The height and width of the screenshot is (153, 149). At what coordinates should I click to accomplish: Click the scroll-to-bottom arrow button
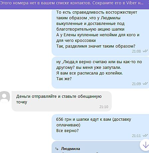point(145,145)
